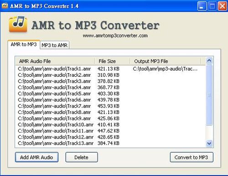This screenshot has height=176, width=228.
Task: Select the Track9.amr file row
Action: pyautogui.click(x=110, y=118)
